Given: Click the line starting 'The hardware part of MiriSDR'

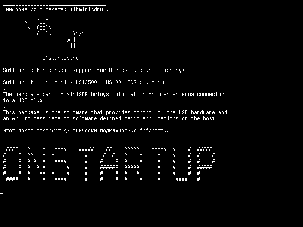Looking at the screenshot, I should pyautogui.click(x=113, y=94).
